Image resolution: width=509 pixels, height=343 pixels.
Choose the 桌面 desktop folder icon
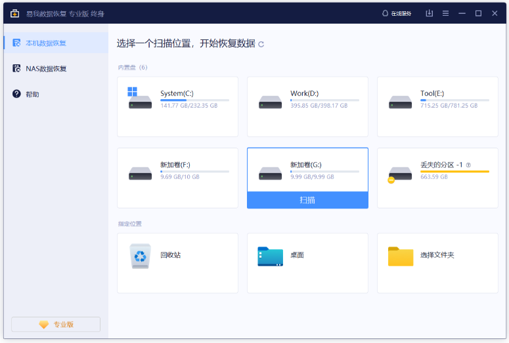pos(270,256)
